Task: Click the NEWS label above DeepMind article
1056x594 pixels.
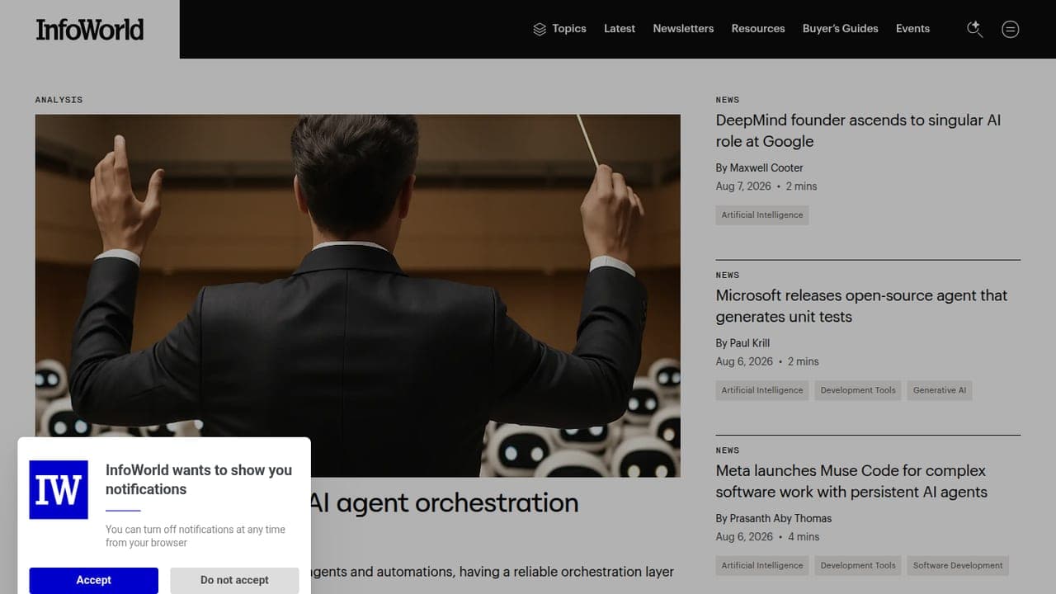Action: pos(728,100)
